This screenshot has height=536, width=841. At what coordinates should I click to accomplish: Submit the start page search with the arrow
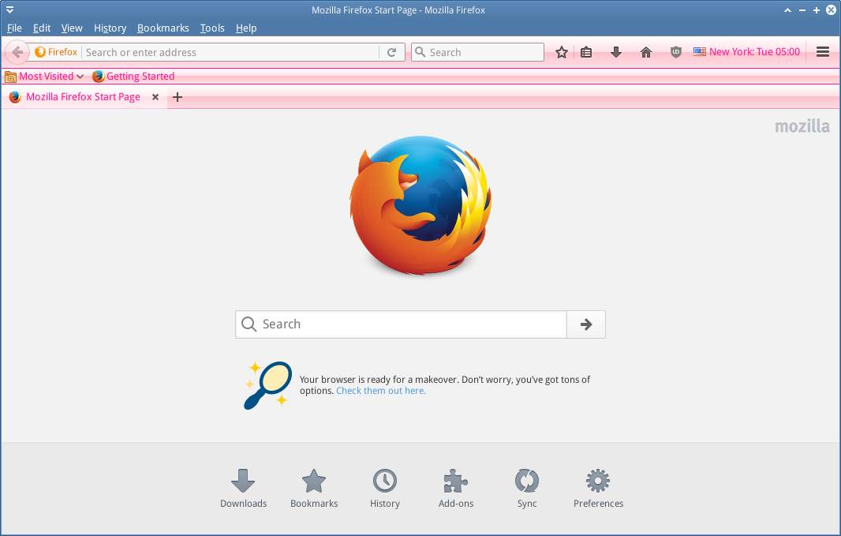click(586, 324)
